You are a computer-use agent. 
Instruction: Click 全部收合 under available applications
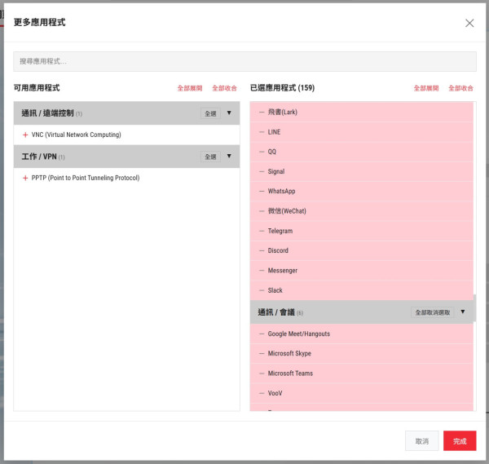coord(225,88)
